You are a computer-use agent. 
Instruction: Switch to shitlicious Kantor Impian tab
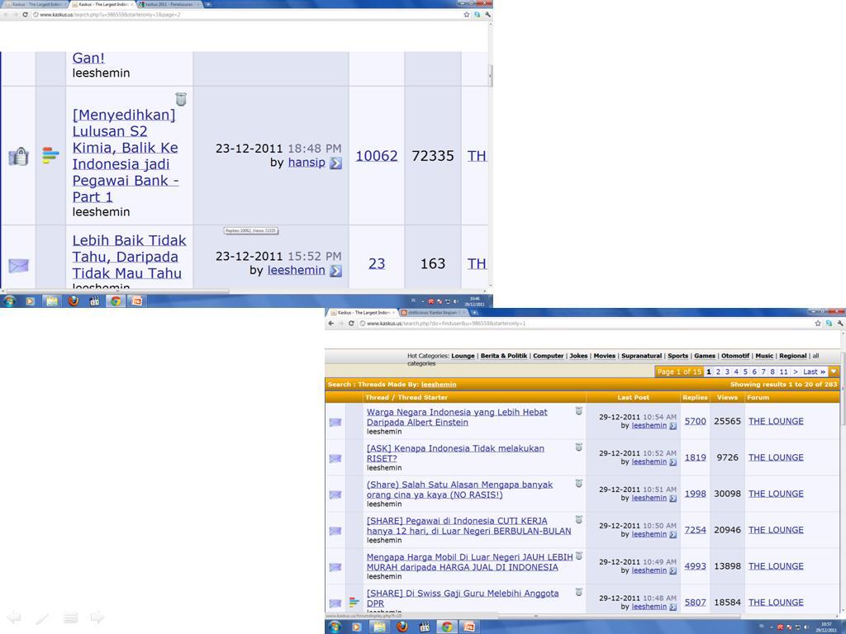pyautogui.click(x=433, y=313)
